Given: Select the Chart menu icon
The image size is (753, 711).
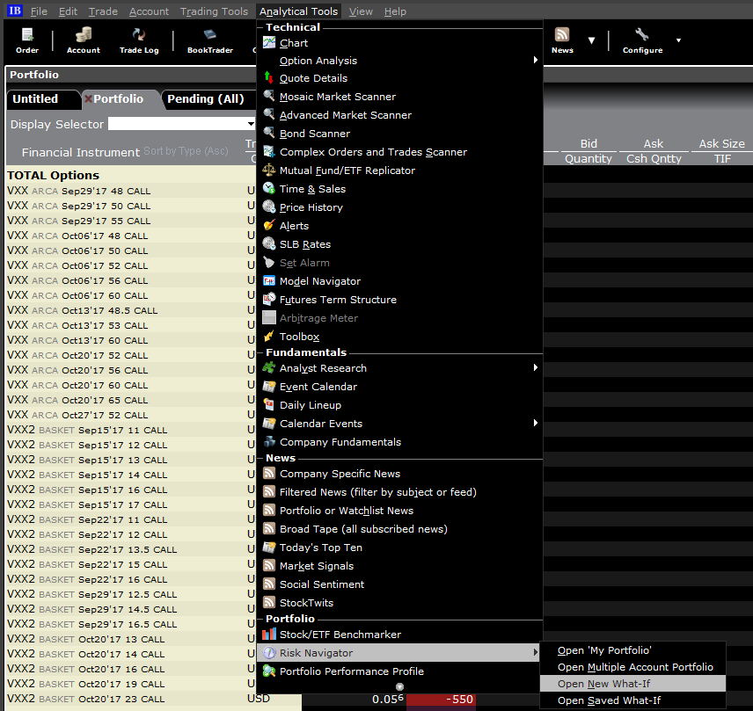Looking at the screenshot, I should coord(269,43).
